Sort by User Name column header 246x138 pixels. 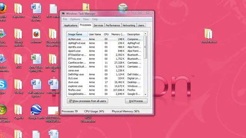(x=95, y=34)
